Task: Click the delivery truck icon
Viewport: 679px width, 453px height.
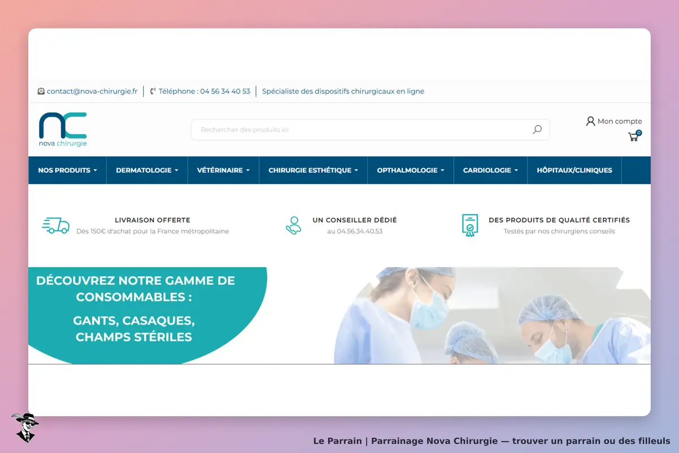Action: pyautogui.click(x=55, y=225)
